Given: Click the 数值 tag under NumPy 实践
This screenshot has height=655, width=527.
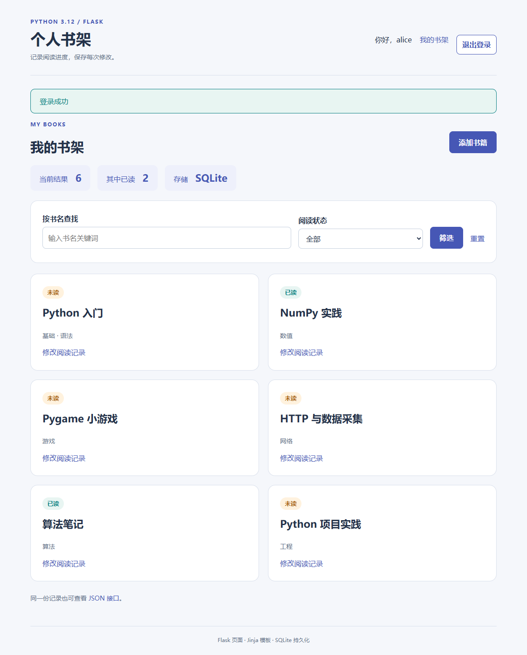Looking at the screenshot, I should (286, 336).
